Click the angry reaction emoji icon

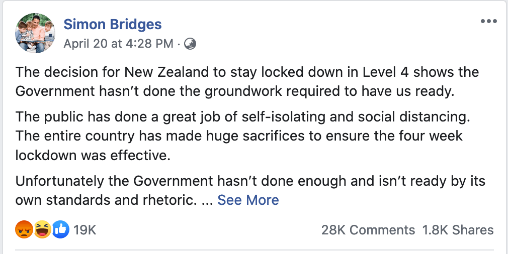click(24, 230)
